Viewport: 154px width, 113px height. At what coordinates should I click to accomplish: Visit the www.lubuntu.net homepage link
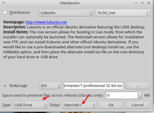pos(46,22)
